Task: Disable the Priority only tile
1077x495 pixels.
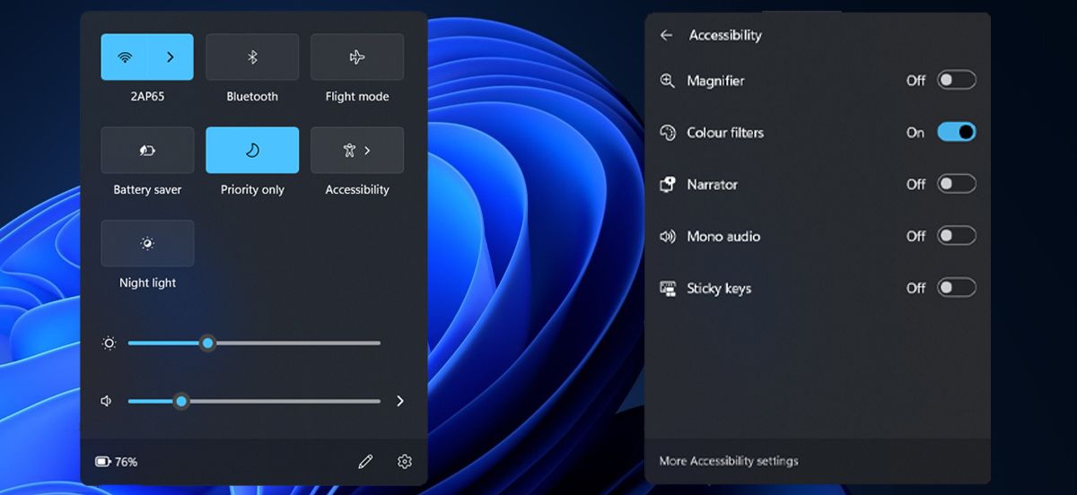Action: (252, 151)
